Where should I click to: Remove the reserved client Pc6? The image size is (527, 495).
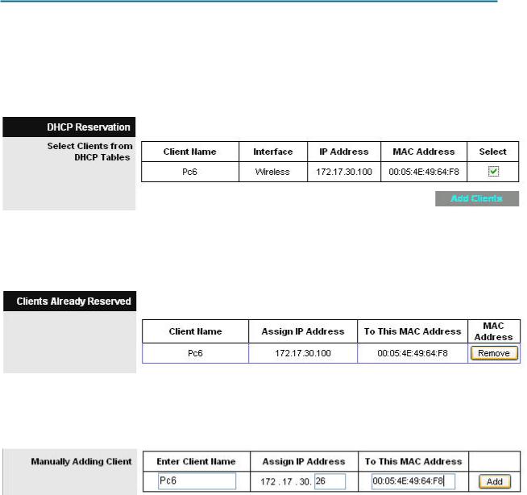click(x=494, y=353)
